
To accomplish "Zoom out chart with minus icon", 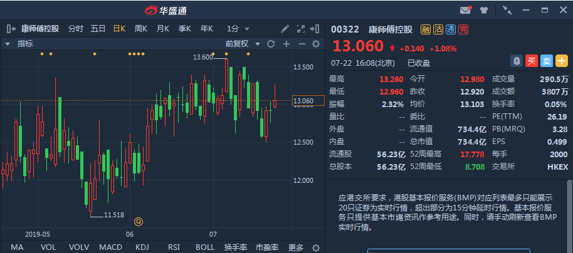I will pos(302,44).
